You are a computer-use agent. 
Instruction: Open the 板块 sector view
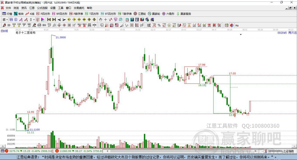coord(19,14)
